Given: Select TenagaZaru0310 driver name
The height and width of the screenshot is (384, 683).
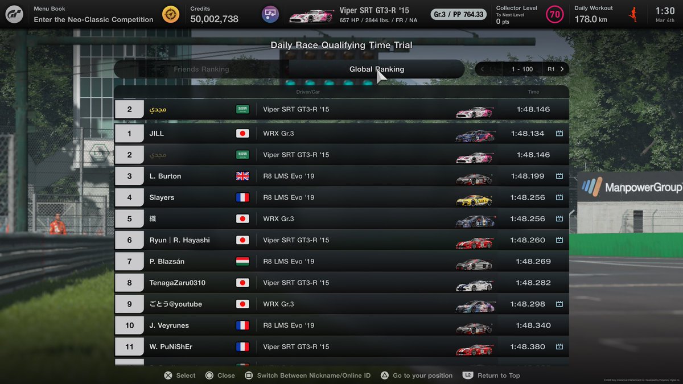Looking at the screenshot, I should [177, 283].
